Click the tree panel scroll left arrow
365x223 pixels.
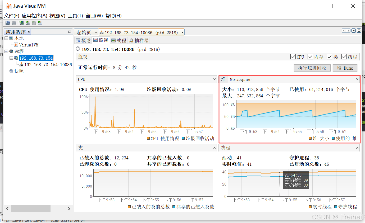tap(7, 208)
